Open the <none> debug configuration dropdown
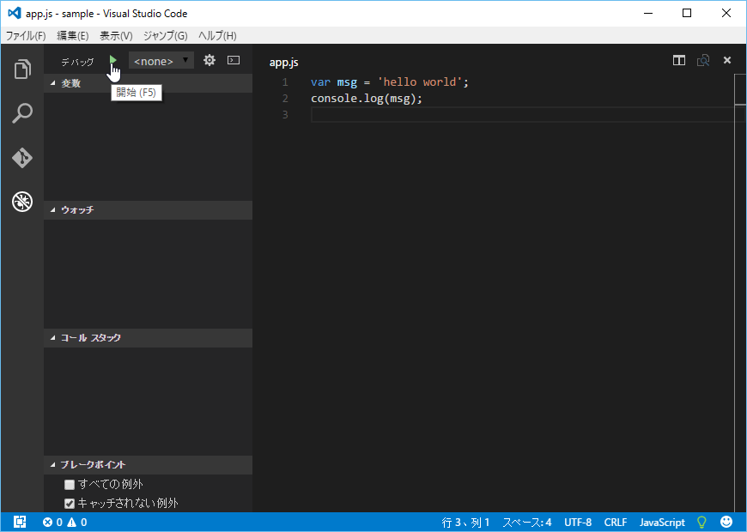Image resolution: width=747 pixels, height=532 pixels. tap(161, 61)
